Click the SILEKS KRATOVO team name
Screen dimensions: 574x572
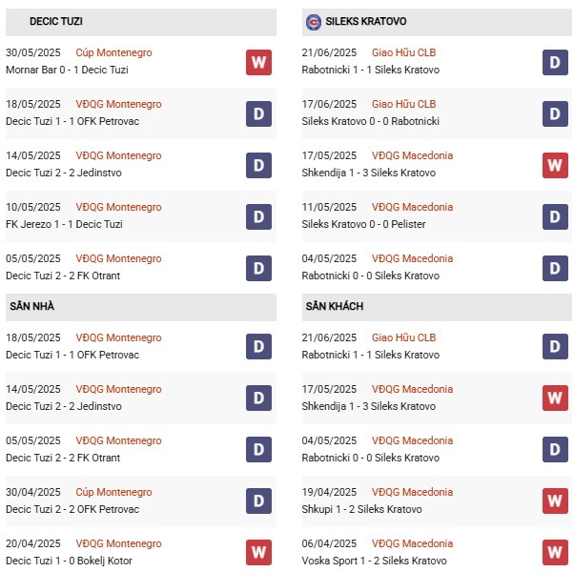click(x=366, y=21)
